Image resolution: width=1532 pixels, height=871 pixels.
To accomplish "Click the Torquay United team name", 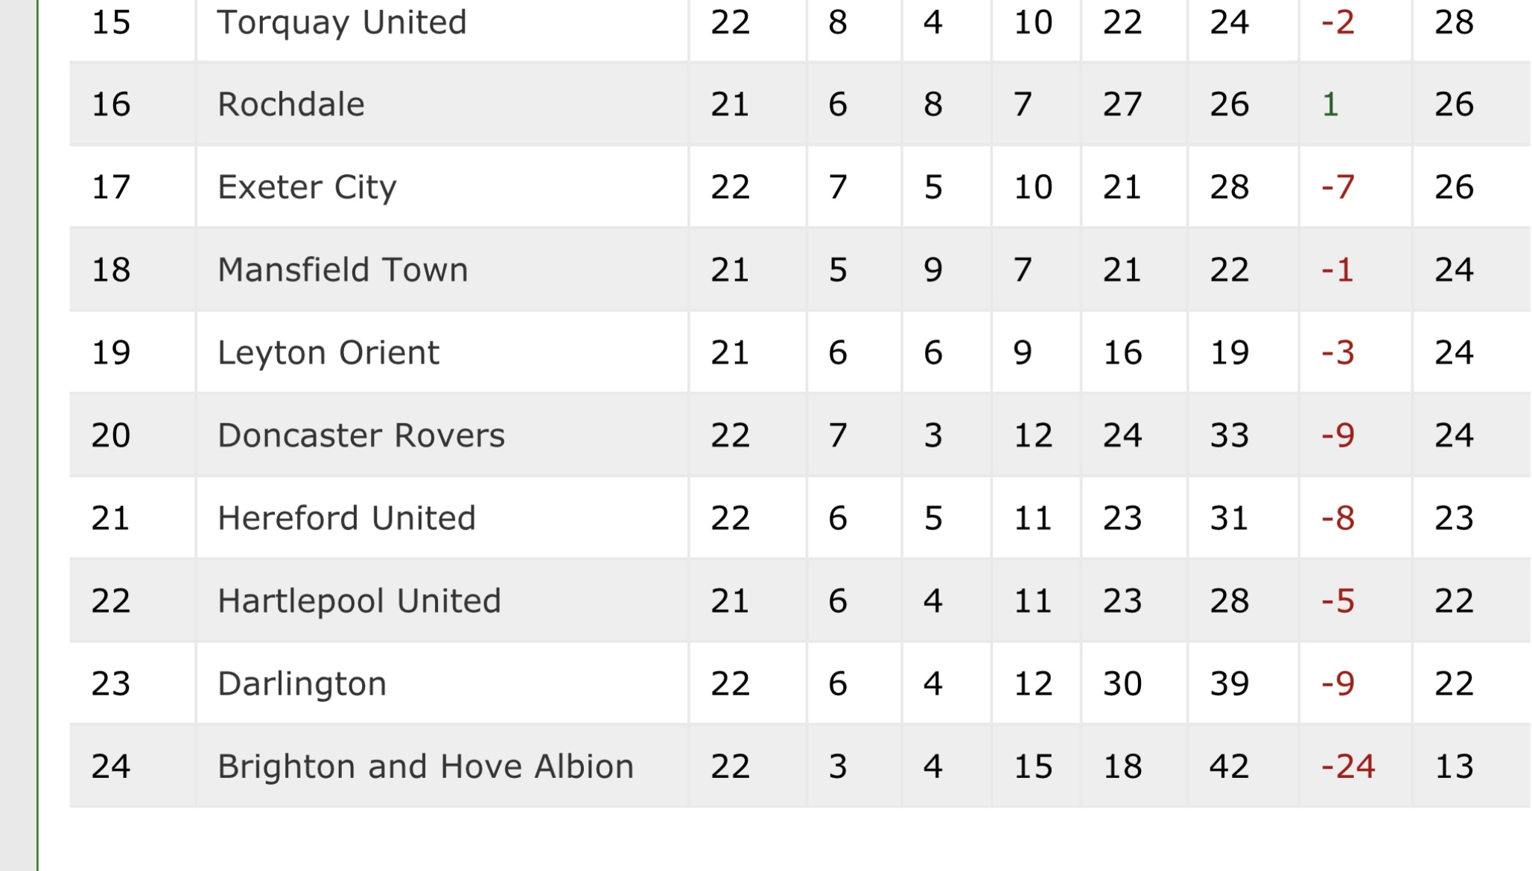I will (341, 22).
